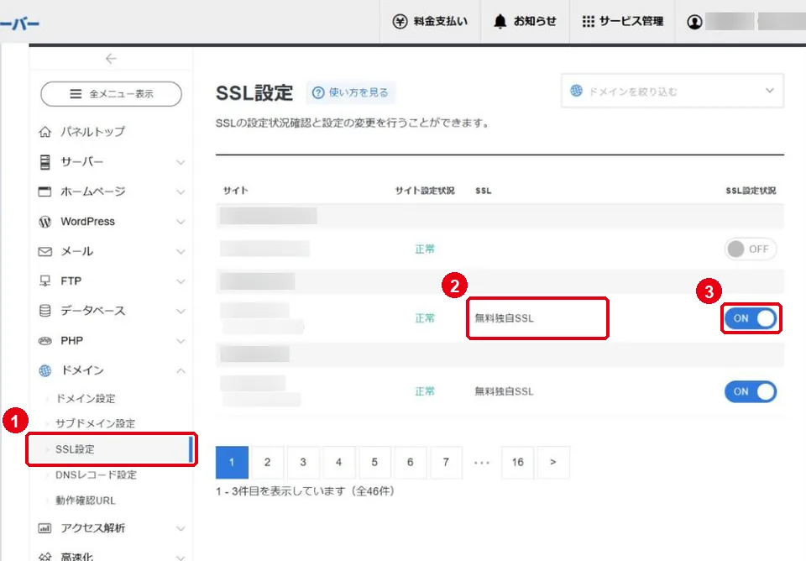Click the domain globe icon in sidebar

click(x=45, y=370)
